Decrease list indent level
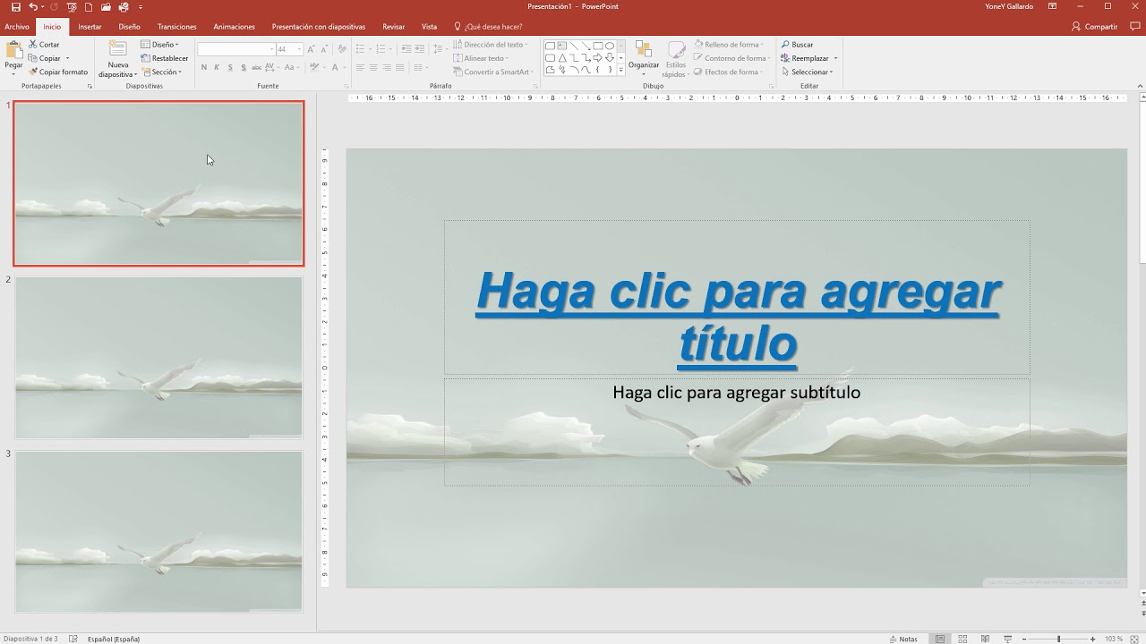1146x644 pixels. tap(406, 49)
